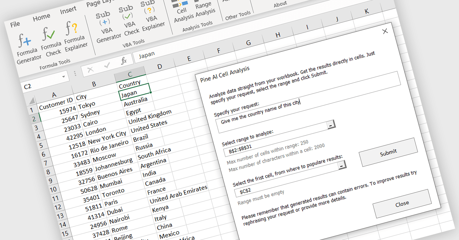Switch to the Insert tab
This screenshot has width=459, height=240.
(68, 11)
